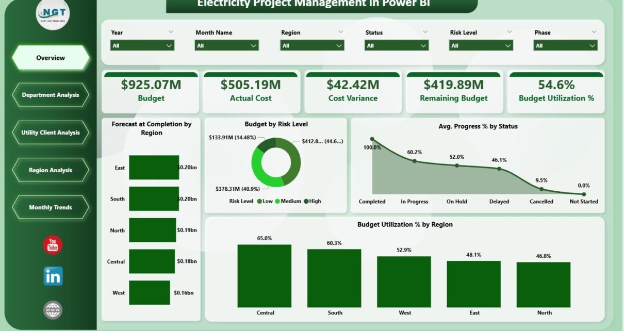The height and width of the screenshot is (331, 624).
Task: Expand the Month Name dropdown
Action: (227, 45)
